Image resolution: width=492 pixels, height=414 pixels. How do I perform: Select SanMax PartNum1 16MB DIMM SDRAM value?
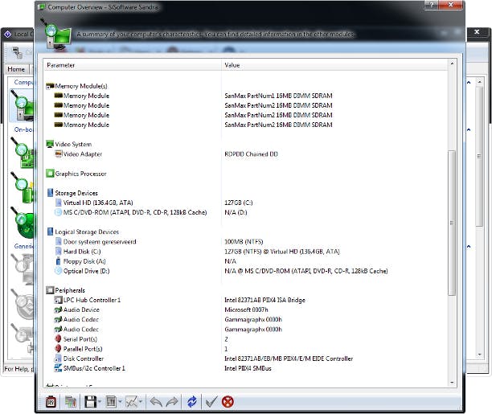point(278,96)
